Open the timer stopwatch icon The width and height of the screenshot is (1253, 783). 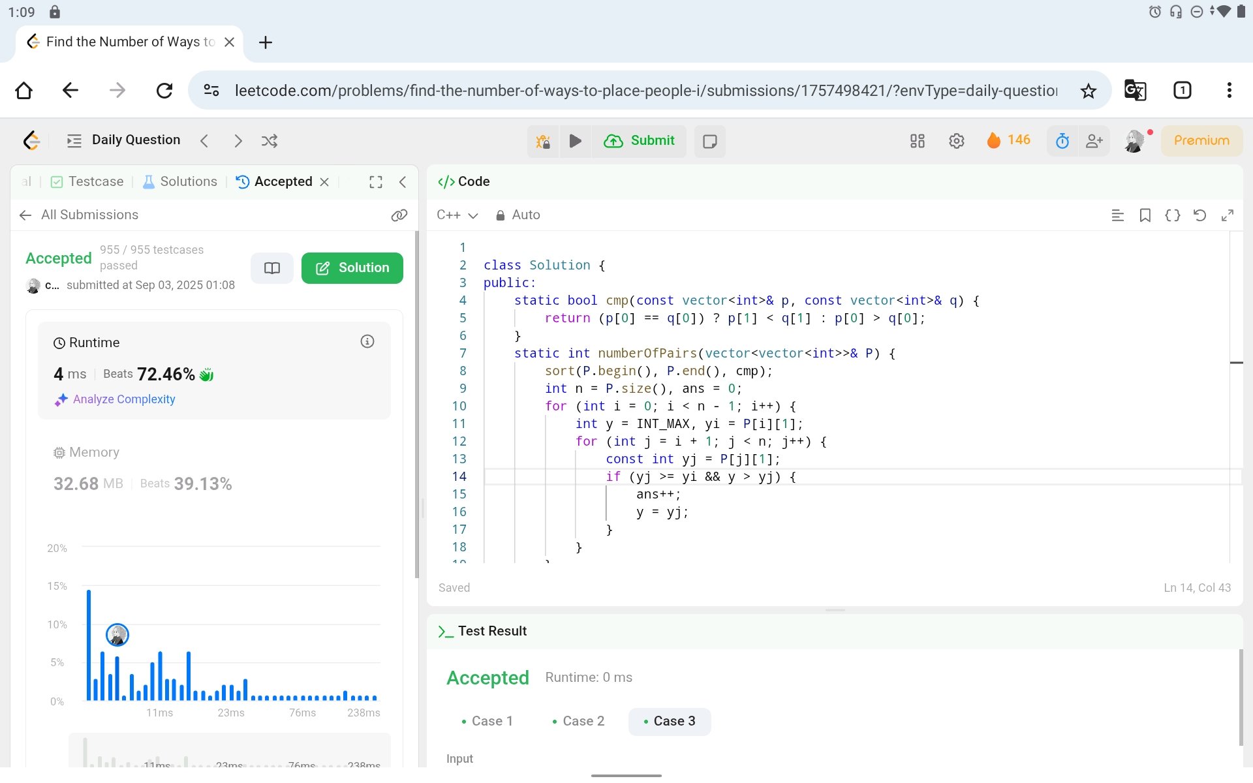click(x=1062, y=141)
